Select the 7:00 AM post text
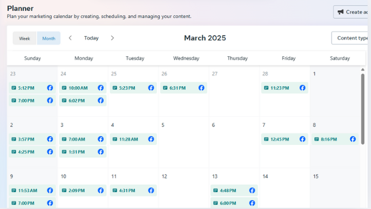The width and height of the screenshot is (371, 209). coord(77,139)
